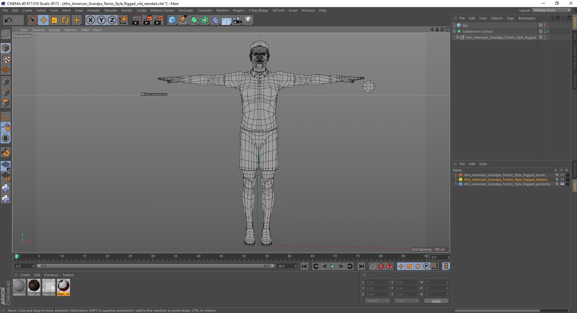Click the X position input field
The height and width of the screenshot is (313, 577).
[378, 282]
